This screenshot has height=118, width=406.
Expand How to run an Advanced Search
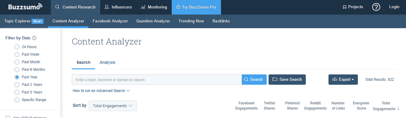(101, 91)
